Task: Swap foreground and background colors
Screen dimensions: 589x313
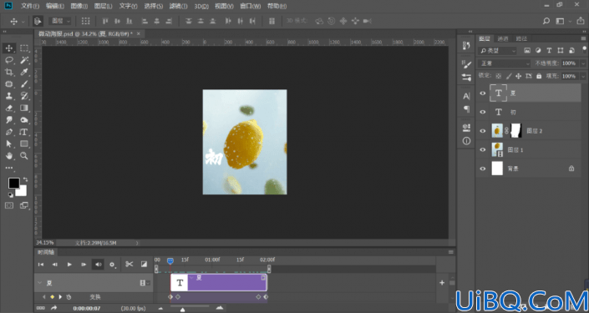Action: [x=25, y=179]
